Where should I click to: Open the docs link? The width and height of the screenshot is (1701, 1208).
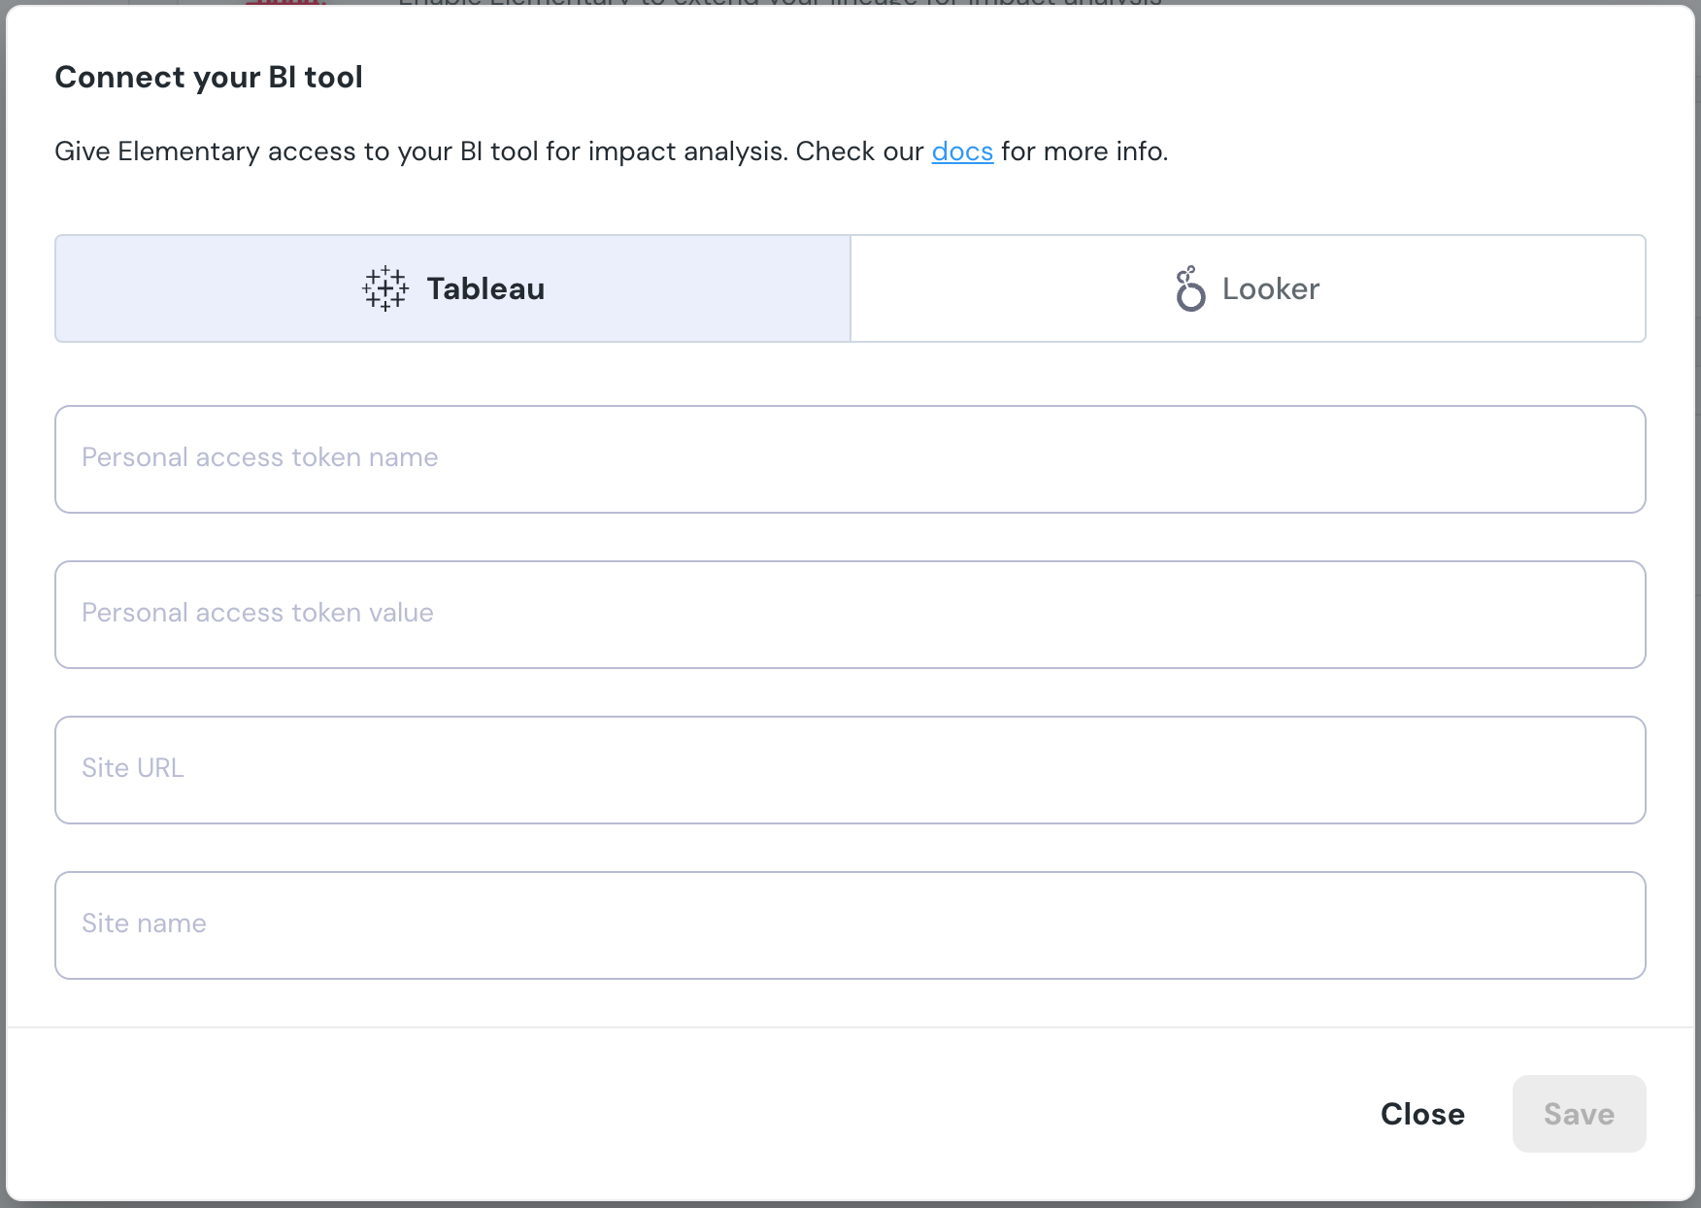(962, 151)
